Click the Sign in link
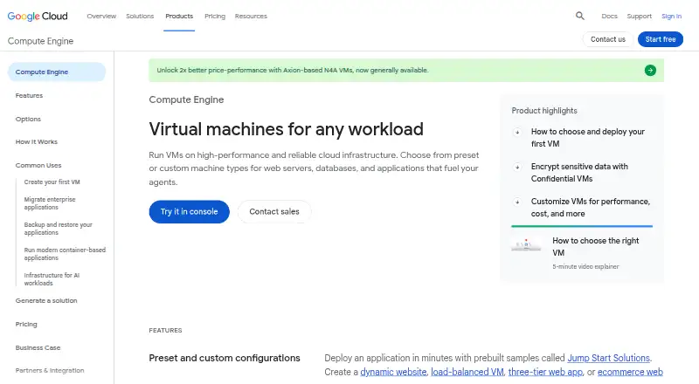The image size is (699, 384). 671,16
